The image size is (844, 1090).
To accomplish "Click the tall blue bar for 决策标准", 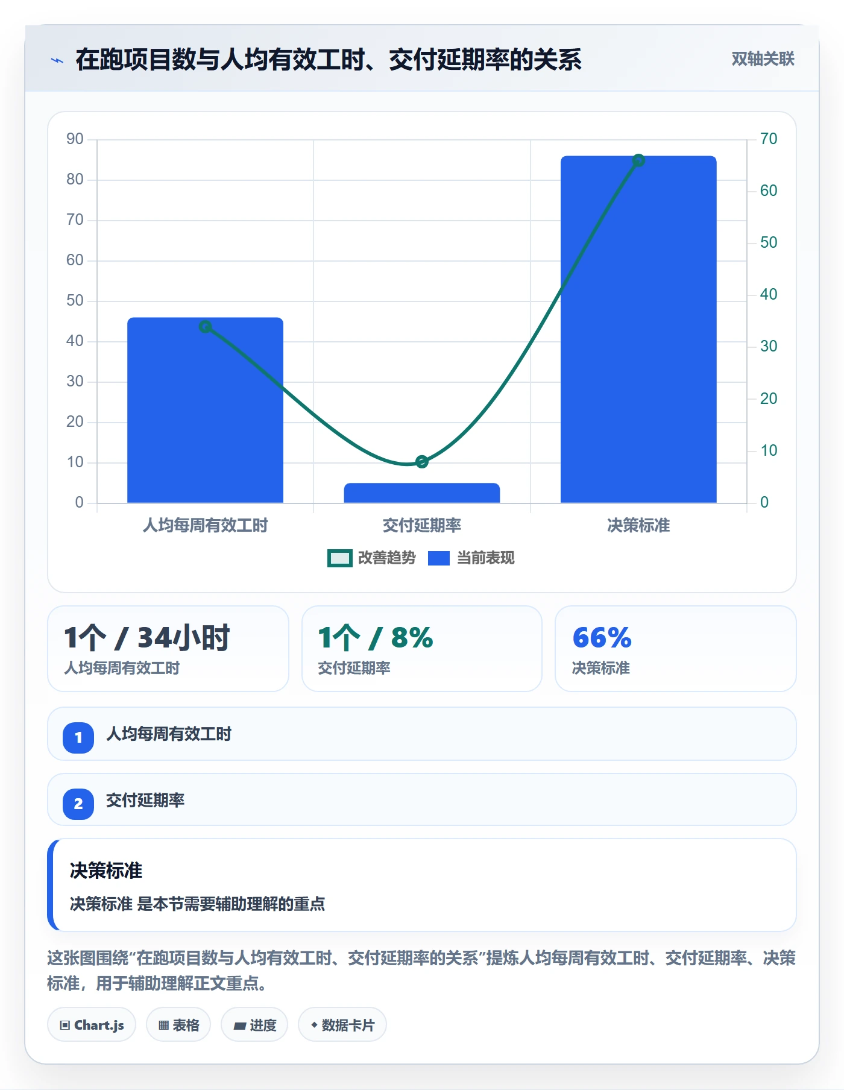I will pos(638,329).
